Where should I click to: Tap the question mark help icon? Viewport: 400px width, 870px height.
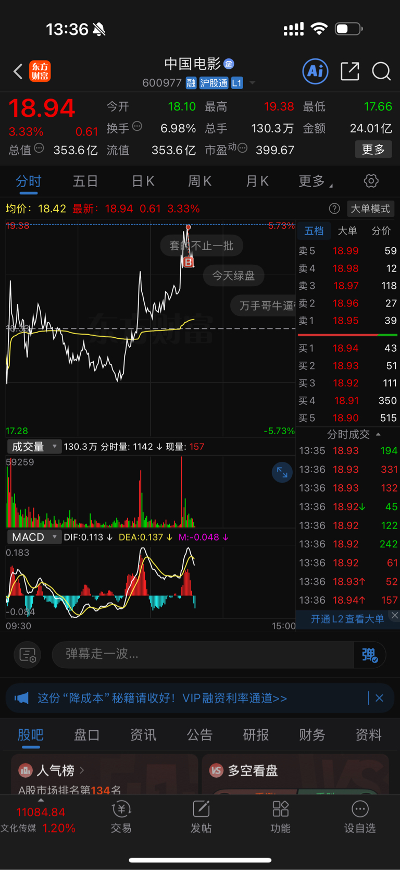coord(334,209)
